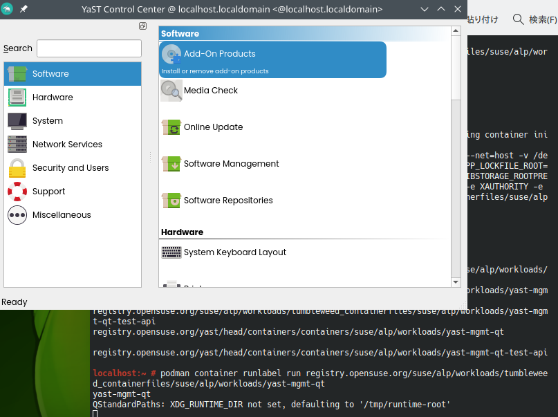This screenshot has height=417, width=558.
Task: Click 'QStandardPaths: XDG_RUNTIME_DIR' terminal line
Action: click(x=271, y=405)
